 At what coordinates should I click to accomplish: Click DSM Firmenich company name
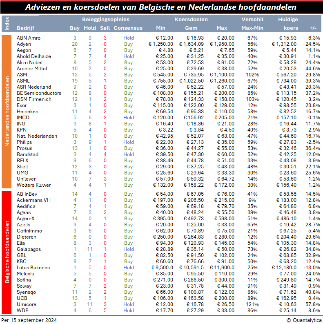click(x=34, y=99)
